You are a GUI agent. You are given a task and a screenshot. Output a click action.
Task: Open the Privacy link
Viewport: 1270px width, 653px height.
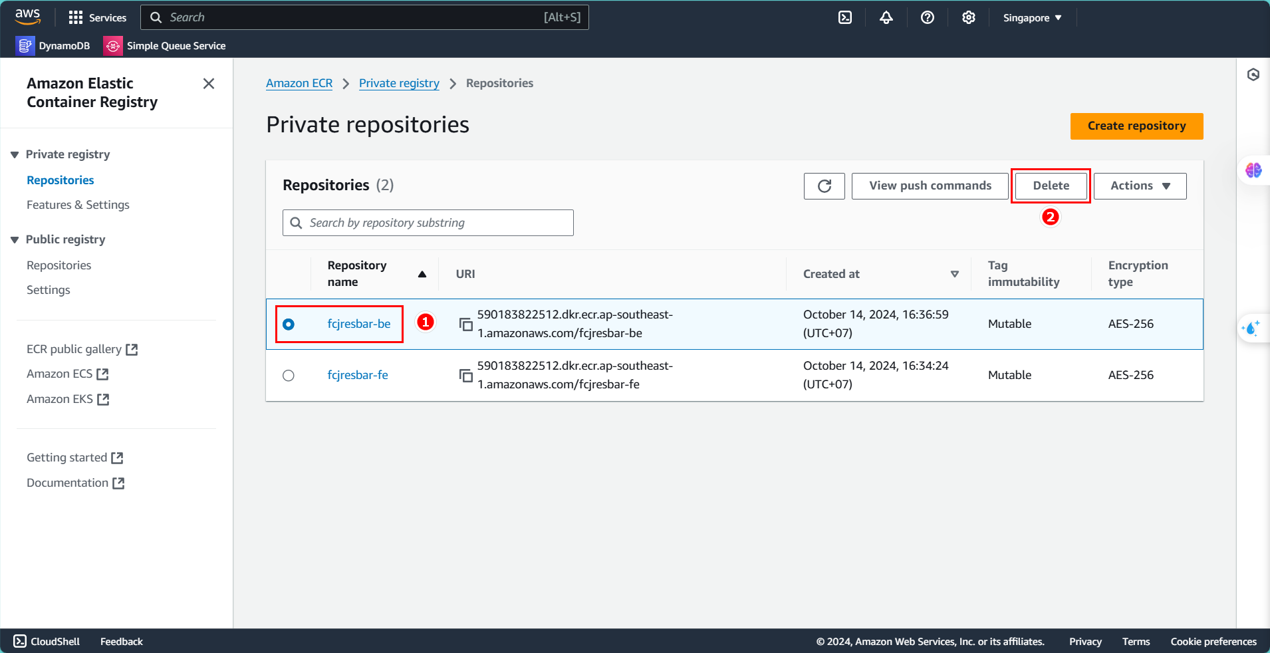coord(1085,641)
